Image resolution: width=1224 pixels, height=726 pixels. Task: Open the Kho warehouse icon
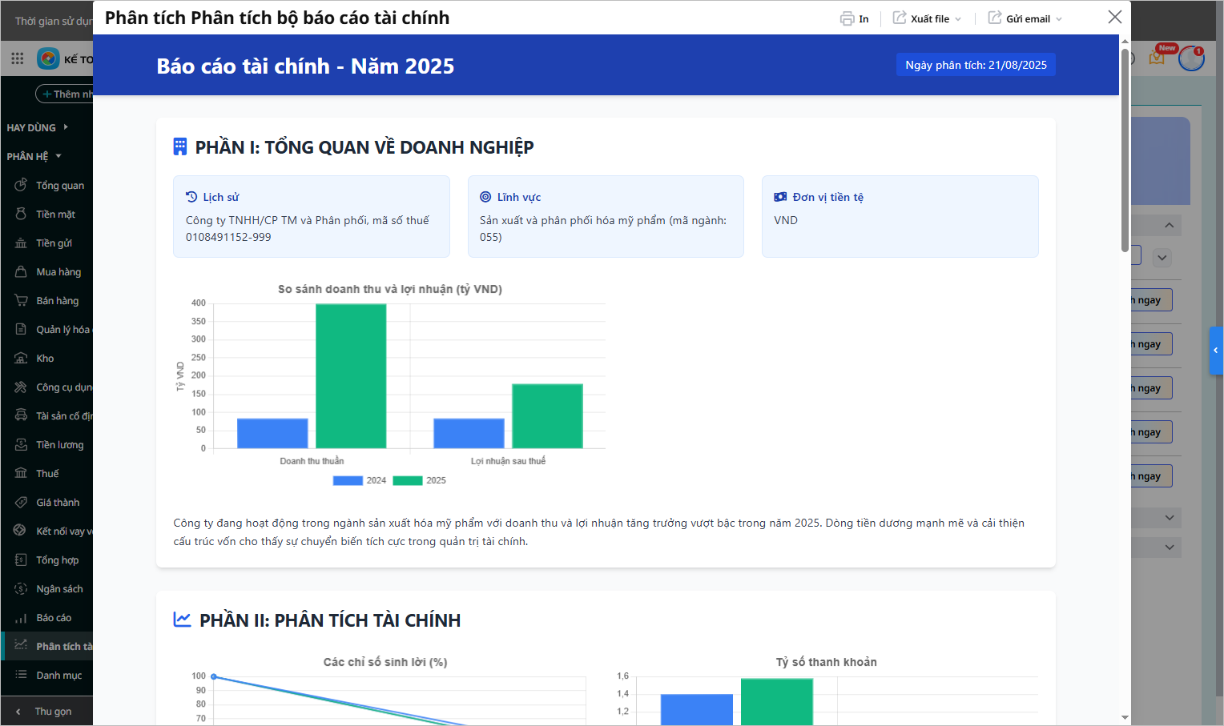[22, 358]
